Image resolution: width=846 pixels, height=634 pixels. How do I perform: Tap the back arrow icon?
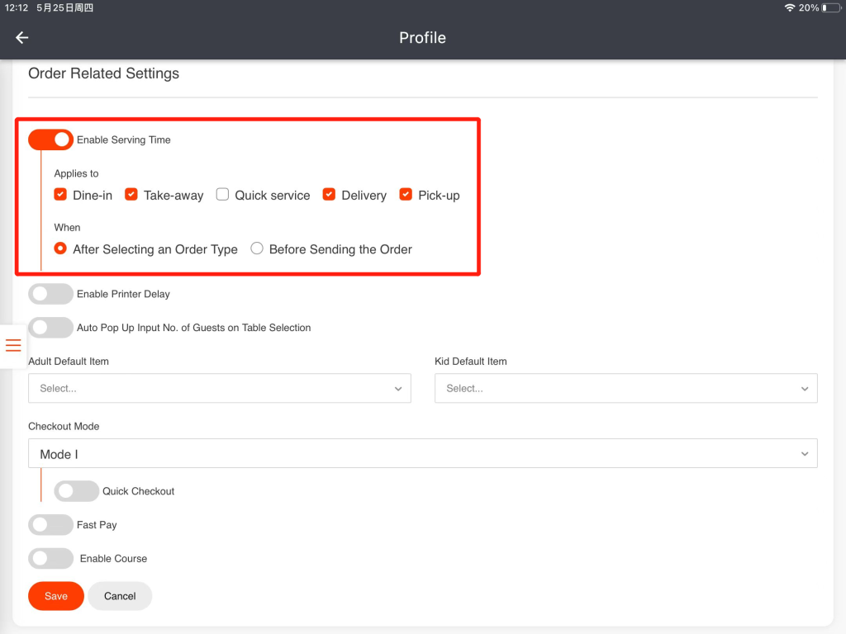(22, 38)
